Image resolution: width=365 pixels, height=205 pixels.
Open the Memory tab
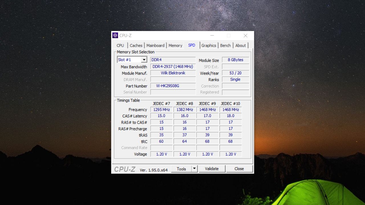175,45
